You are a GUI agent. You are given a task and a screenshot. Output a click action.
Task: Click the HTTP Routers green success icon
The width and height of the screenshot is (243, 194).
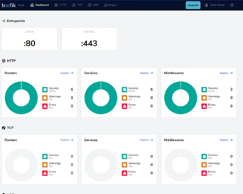point(45,90)
